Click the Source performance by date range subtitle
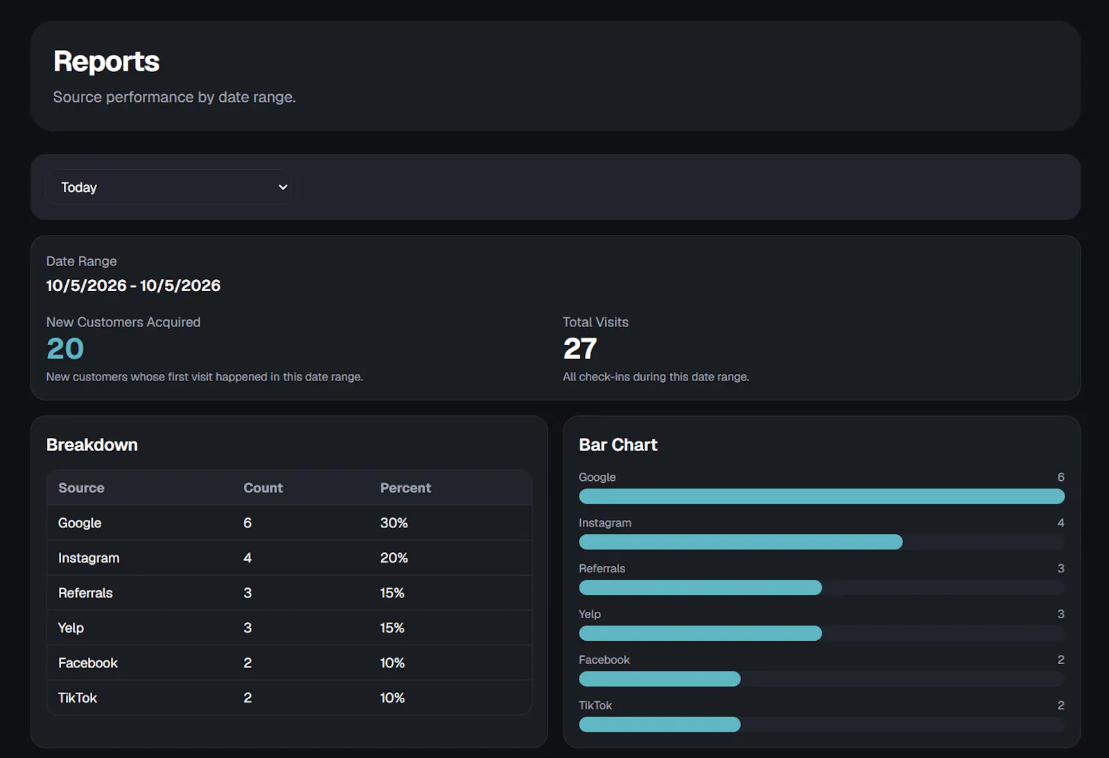This screenshot has height=758, width=1109. pos(175,97)
